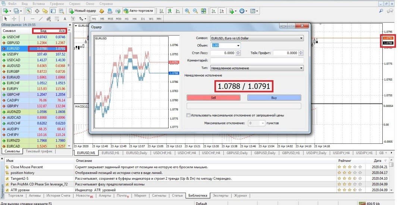The height and width of the screenshot is (205, 398).
Task: Toggle the Market Watch panel icon
Action: pyautogui.click(x=29, y=11)
